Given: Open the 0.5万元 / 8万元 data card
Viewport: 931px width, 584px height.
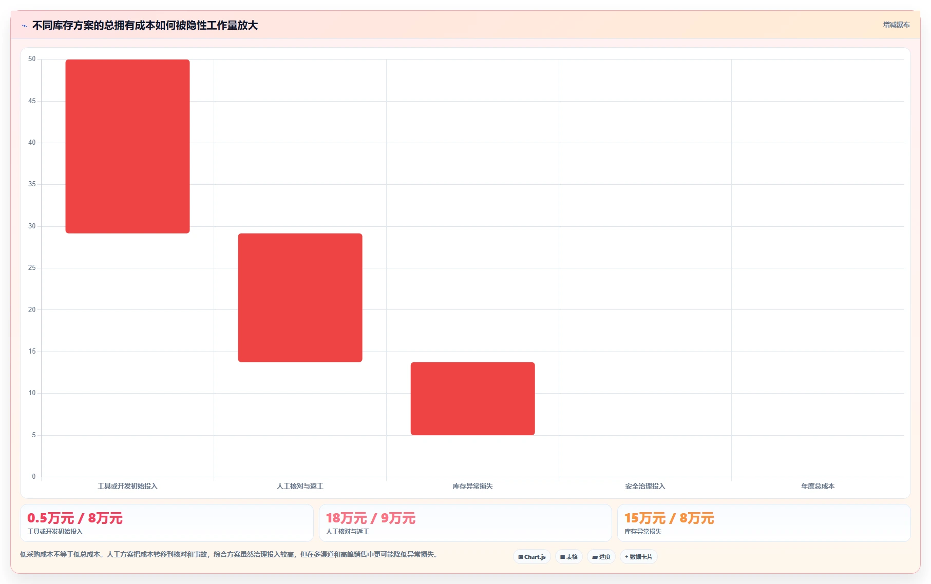Looking at the screenshot, I should click(167, 523).
